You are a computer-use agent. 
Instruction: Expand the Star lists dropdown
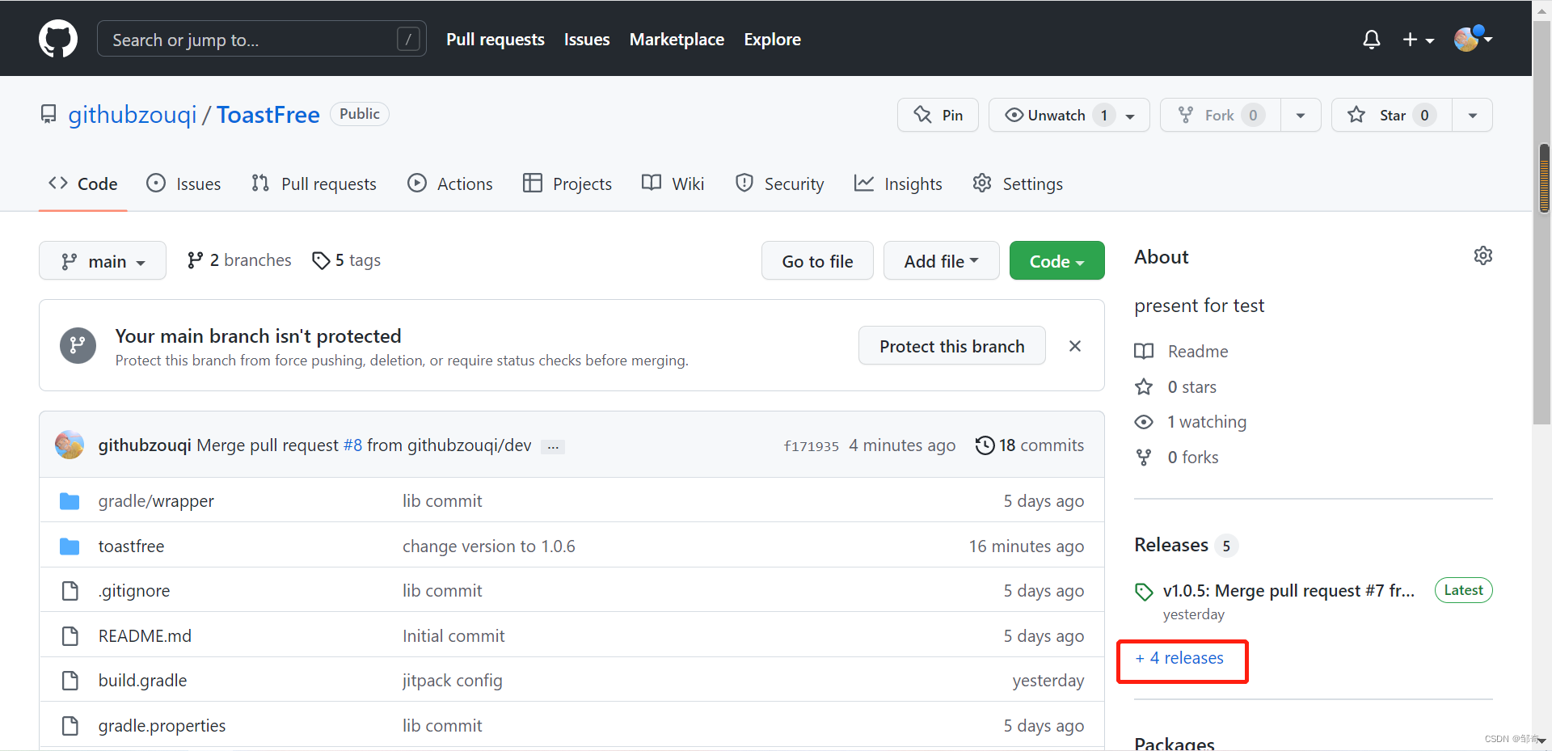[x=1473, y=115]
